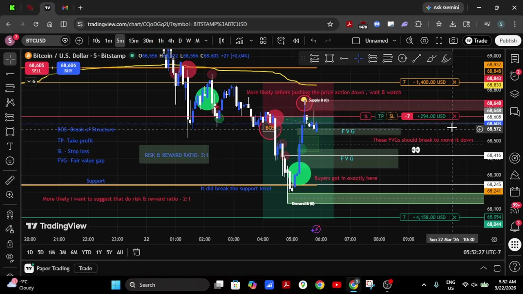Open the Windows Start menu
523x294 pixels.
pyautogui.click(x=116, y=285)
